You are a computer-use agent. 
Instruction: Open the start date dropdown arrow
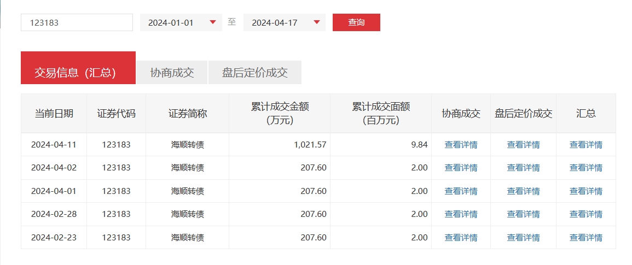pos(213,22)
